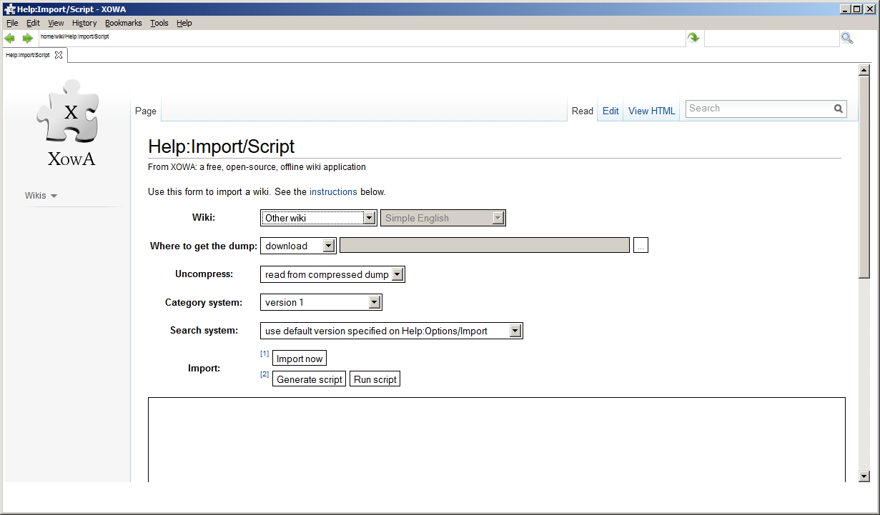Open the Category system version dropdown

[321, 302]
